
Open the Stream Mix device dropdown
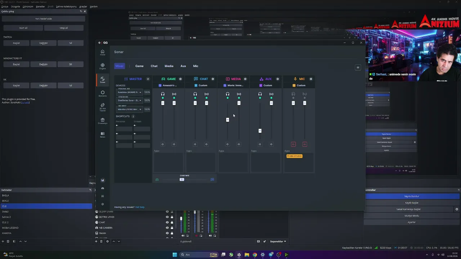click(130, 100)
